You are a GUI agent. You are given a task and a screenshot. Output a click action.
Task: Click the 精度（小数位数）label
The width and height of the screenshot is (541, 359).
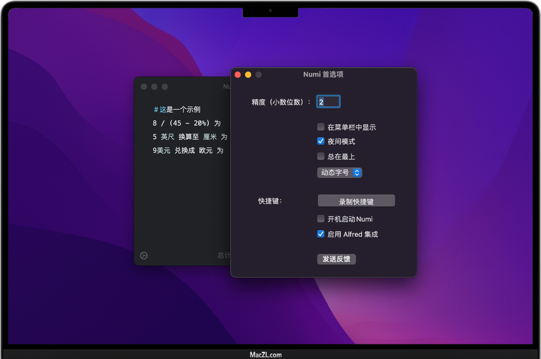(x=281, y=102)
